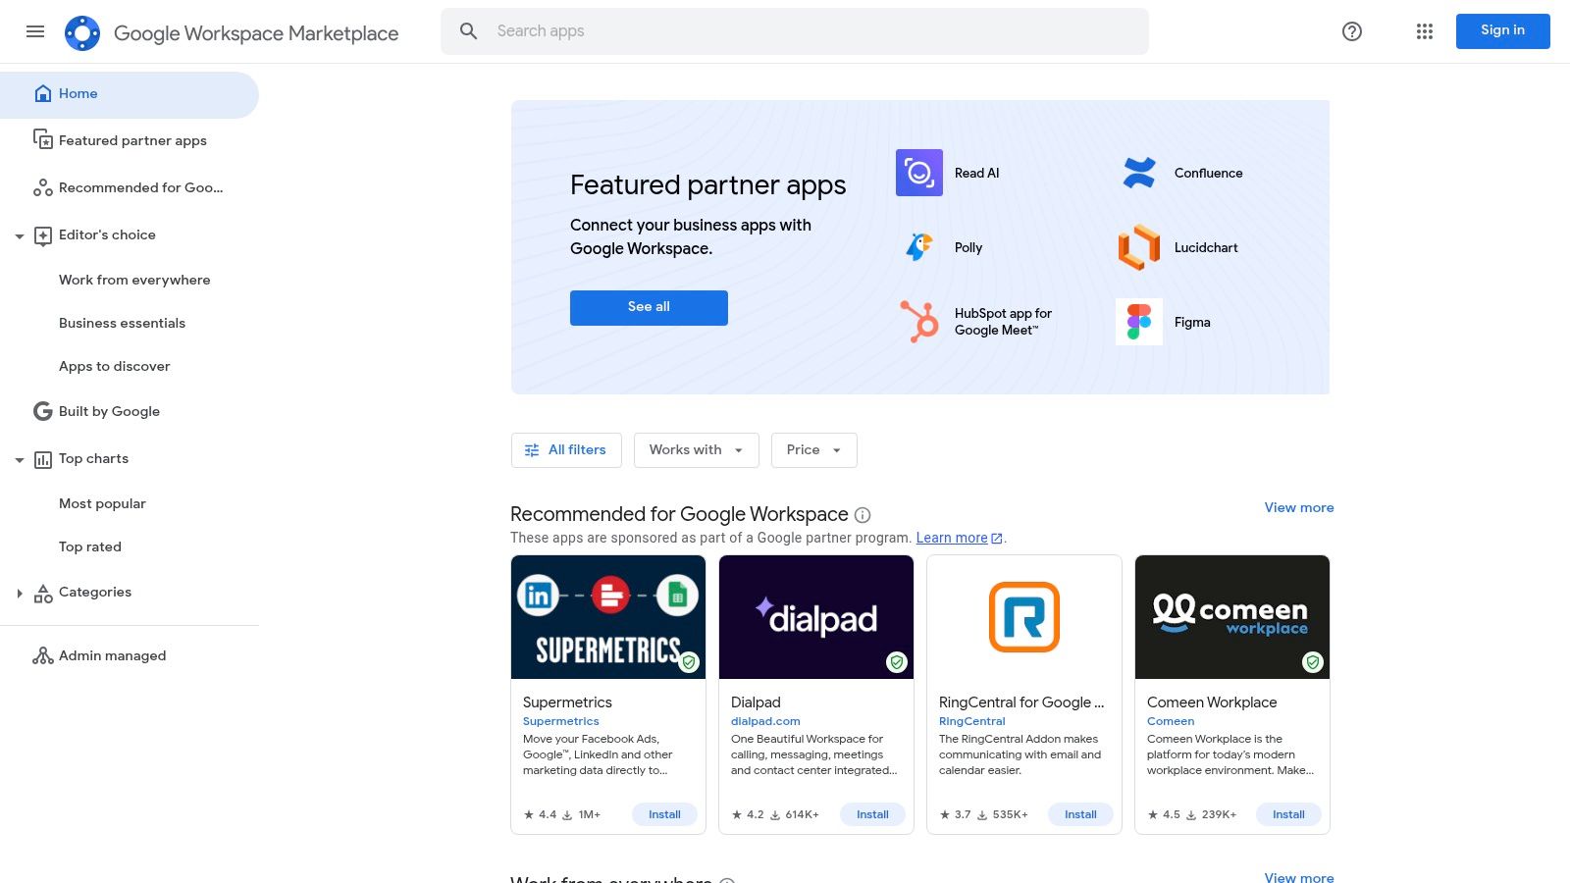
Task: Click the See all button
Action: 649,307
